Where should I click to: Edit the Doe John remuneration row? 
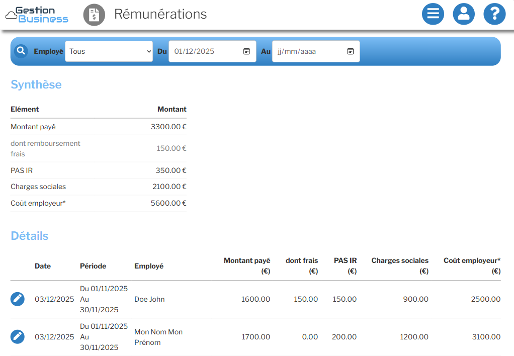pyautogui.click(x=18, y=299)
